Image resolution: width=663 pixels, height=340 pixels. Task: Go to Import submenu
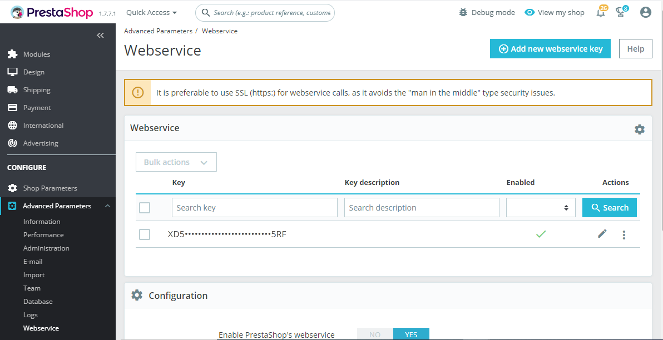coord(34,275)
